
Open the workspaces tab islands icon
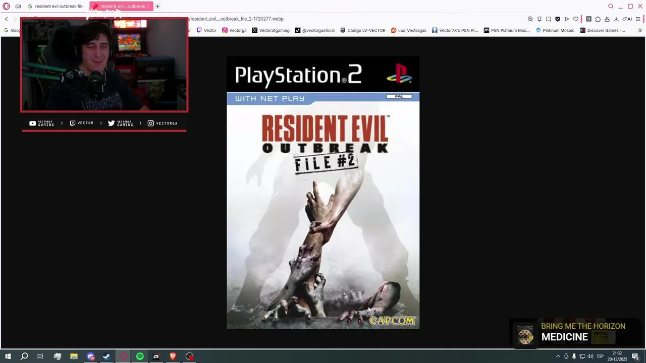coord(18,6)
